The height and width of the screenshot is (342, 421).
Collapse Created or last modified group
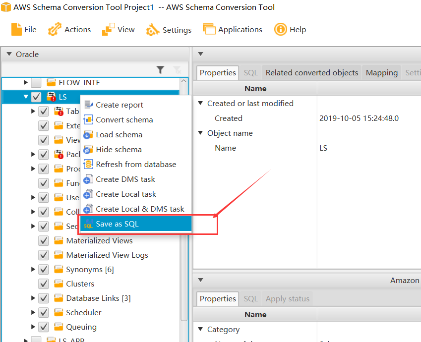click(x=200, y=103)
